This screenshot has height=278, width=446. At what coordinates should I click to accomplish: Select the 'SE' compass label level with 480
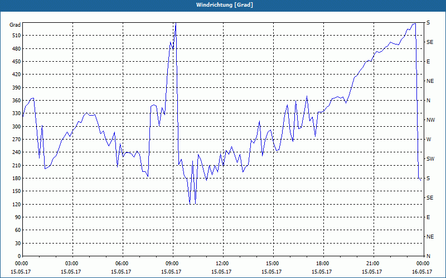(x=430, y=42)
